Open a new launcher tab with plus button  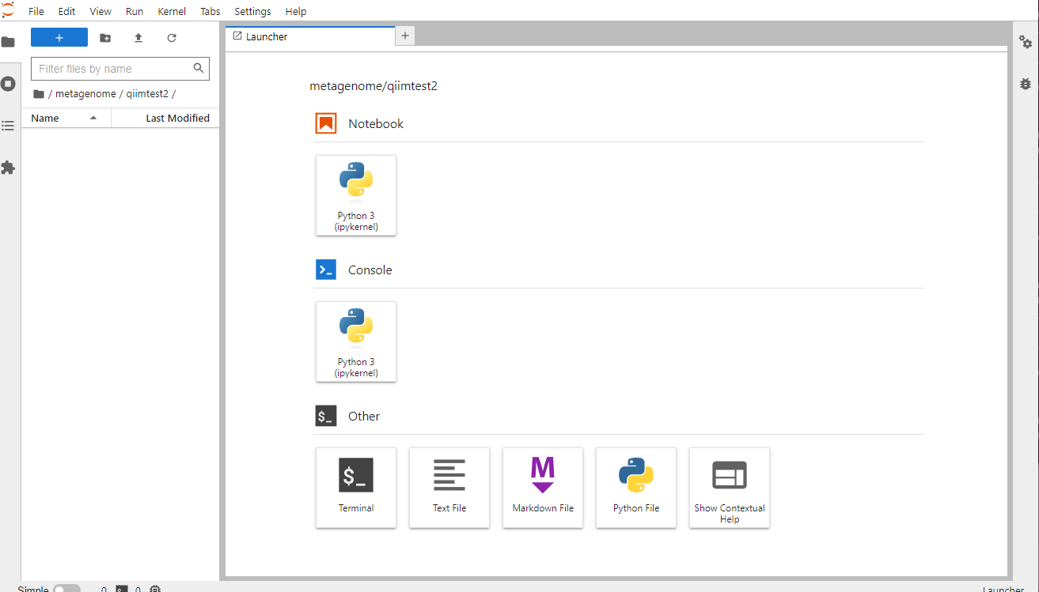point(404,36)
